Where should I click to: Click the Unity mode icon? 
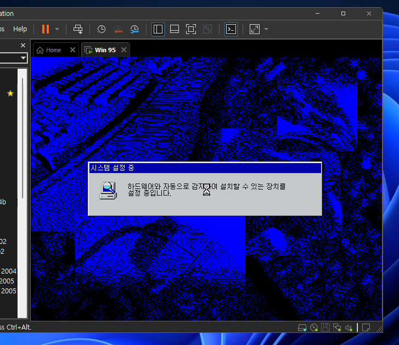[207, 29]
